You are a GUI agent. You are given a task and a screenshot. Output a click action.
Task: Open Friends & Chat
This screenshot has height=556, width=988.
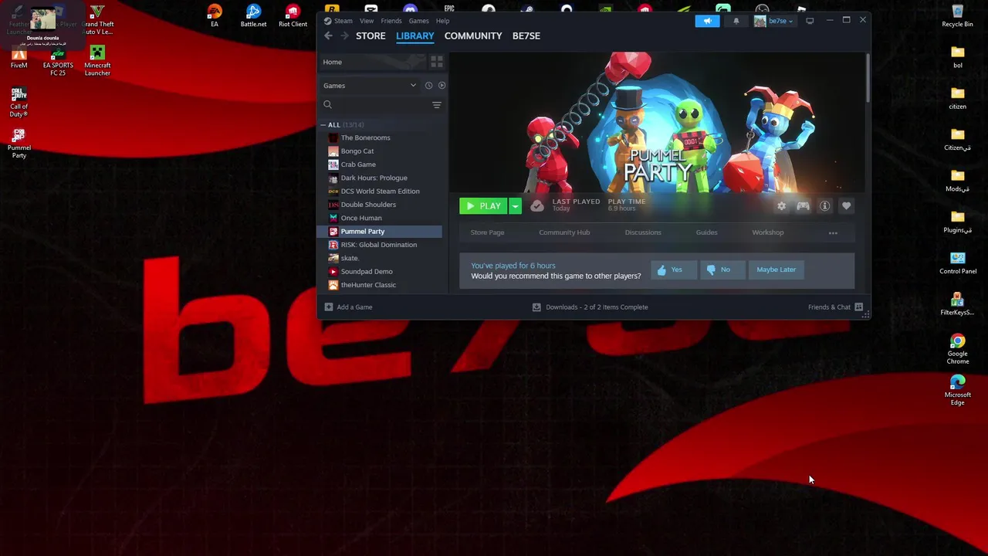835,307
